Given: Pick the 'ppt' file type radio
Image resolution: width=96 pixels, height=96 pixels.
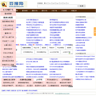Looking at the screenshot, I should click(x=56, y=3).
